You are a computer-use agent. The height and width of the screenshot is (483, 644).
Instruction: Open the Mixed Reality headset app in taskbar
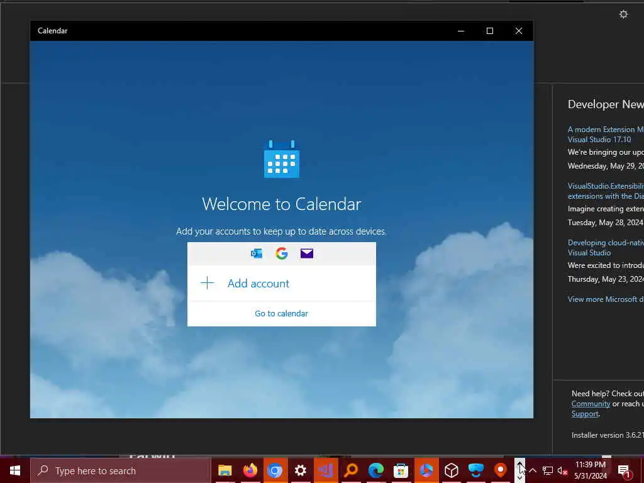point(476,470)
